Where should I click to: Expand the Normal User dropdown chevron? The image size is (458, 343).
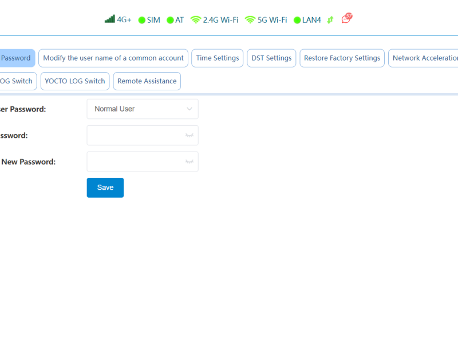tap(189, 109)
